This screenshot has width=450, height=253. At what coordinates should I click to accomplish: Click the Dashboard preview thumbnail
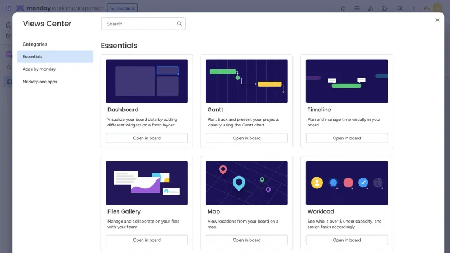click(x=147, y=81)
